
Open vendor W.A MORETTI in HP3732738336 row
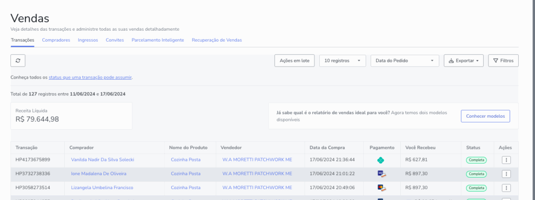(x=257, y=173)
